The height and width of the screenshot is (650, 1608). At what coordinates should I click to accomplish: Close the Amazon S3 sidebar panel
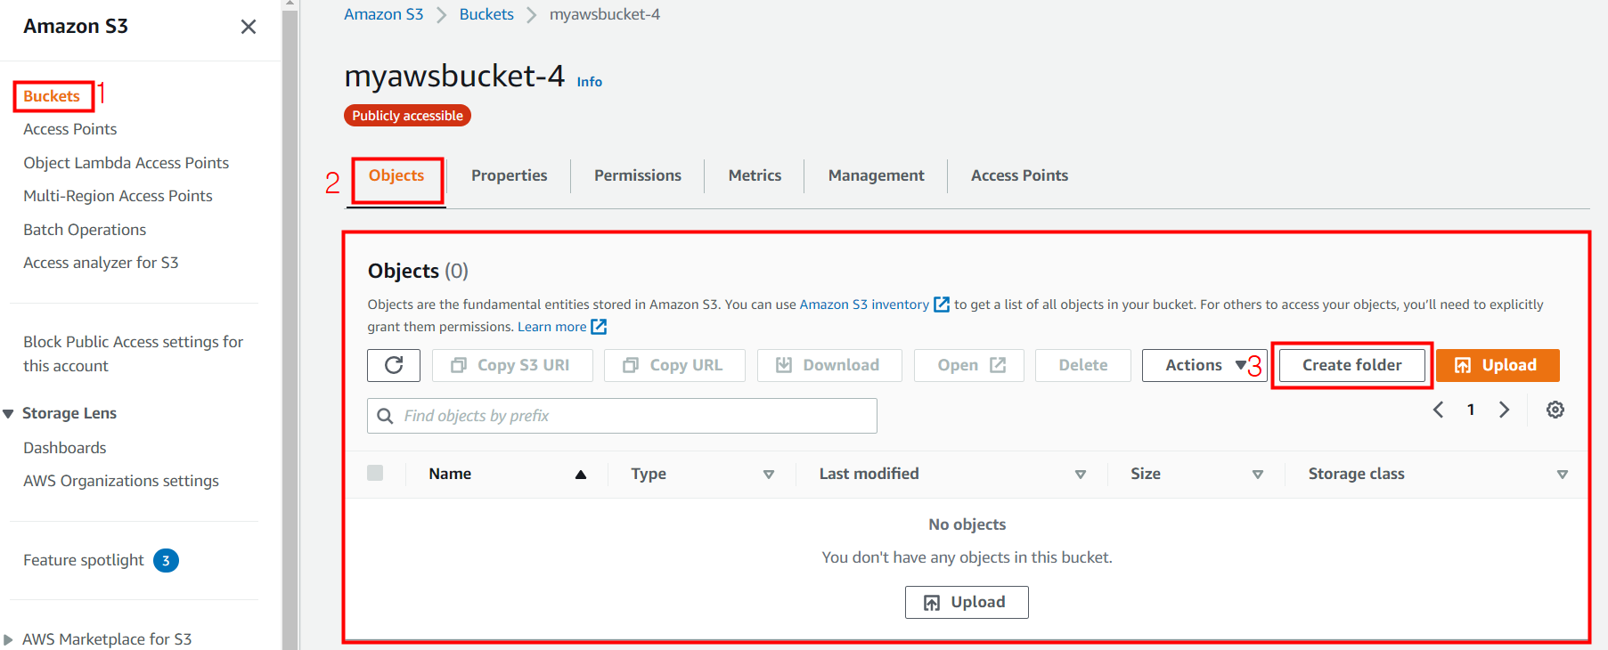[x=249, y=27]
